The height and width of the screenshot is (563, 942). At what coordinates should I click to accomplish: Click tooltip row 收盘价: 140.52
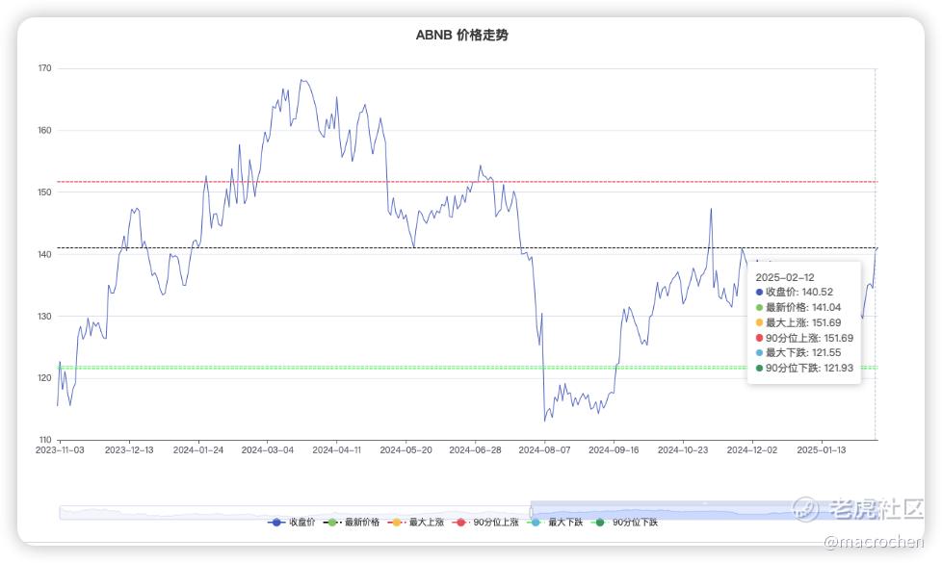click(x=795, y=293)
